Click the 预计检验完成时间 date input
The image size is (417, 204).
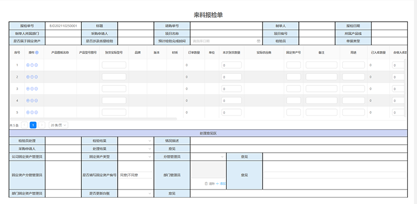[226, 41]
